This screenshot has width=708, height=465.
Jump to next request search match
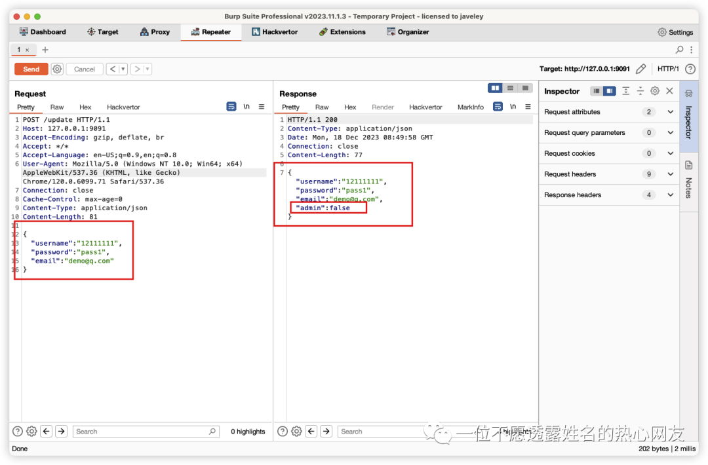point(62,432)
